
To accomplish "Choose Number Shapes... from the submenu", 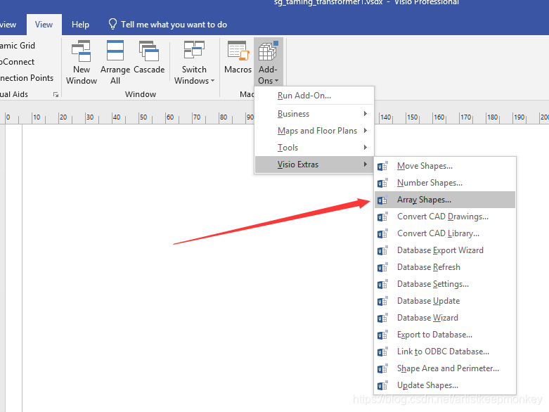I will pos(445,183).
